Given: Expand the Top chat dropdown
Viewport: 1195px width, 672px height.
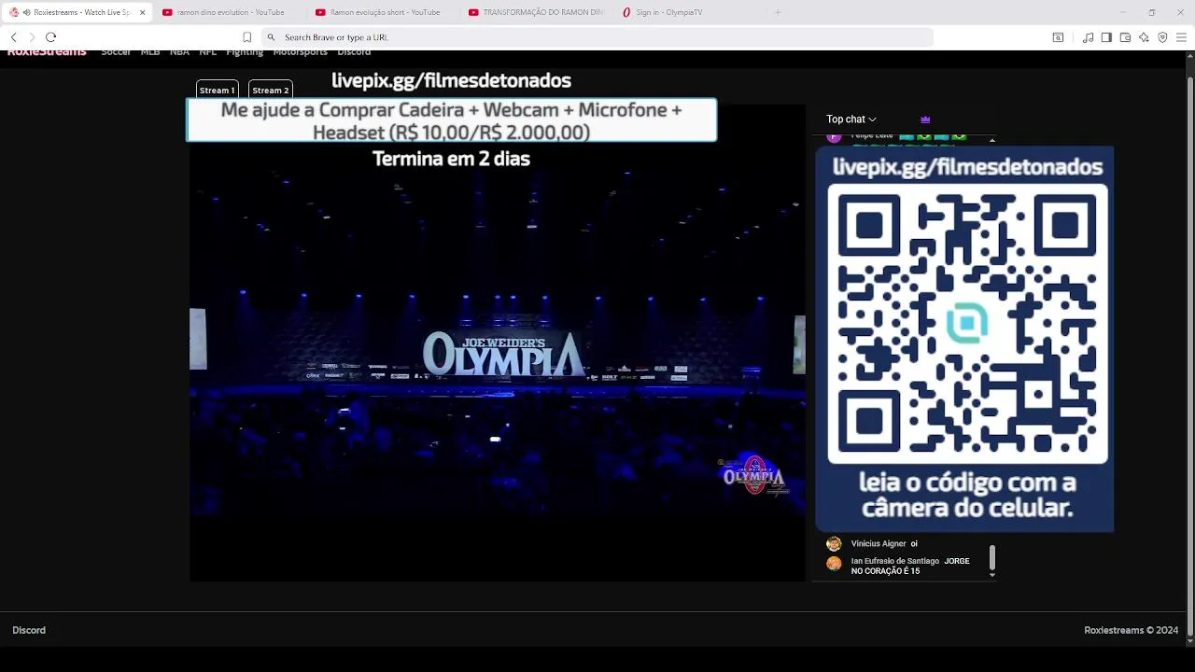Looking at the screenshot, I should (851, 119).
